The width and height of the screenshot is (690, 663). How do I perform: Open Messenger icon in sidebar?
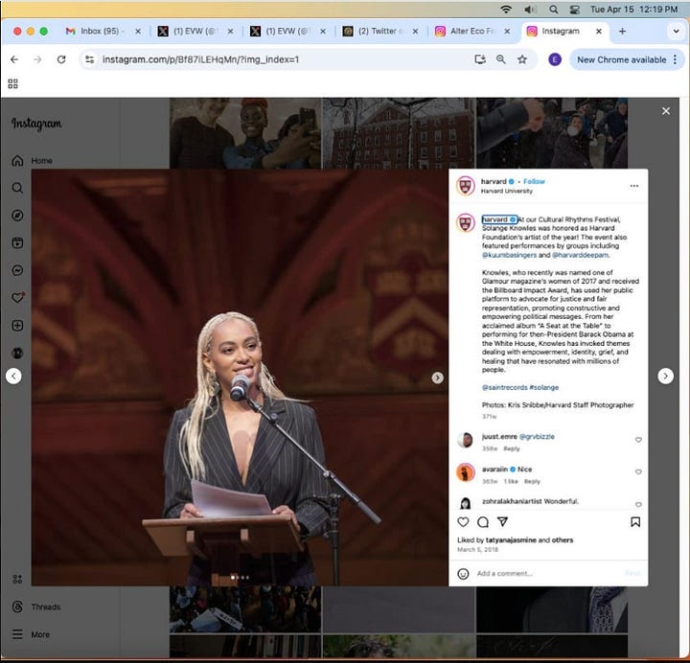17,270
